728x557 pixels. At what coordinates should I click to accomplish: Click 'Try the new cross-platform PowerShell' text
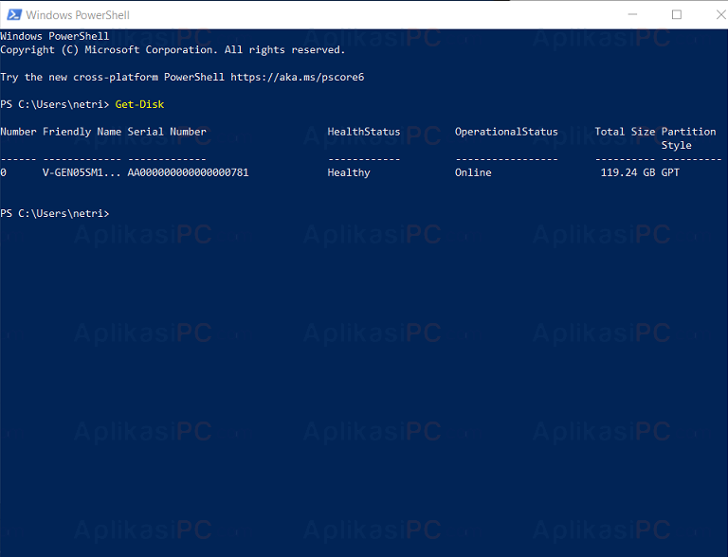click(x=113, y=77)
